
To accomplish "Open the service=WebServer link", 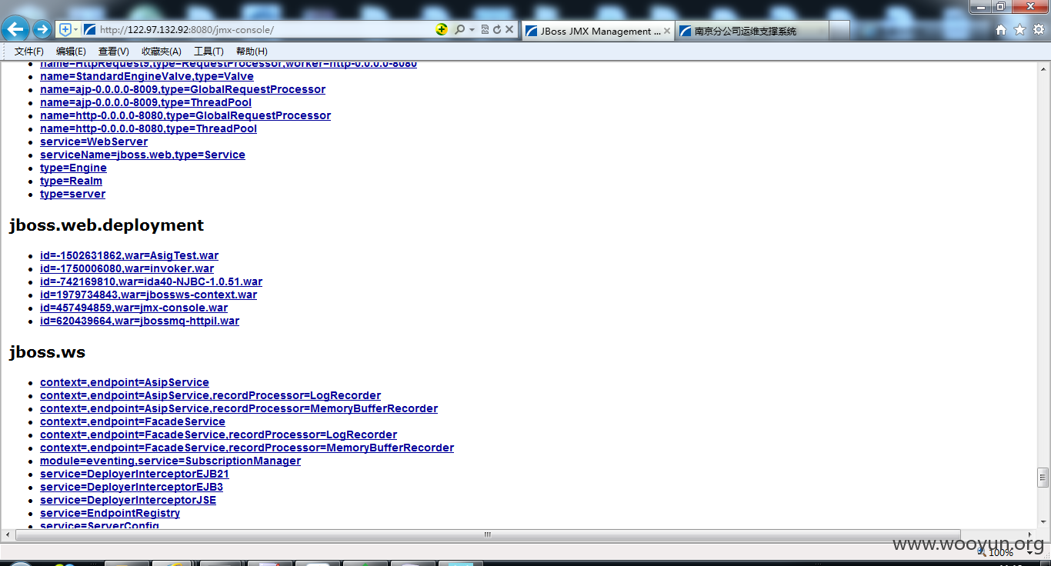I will tap(94, 141).
